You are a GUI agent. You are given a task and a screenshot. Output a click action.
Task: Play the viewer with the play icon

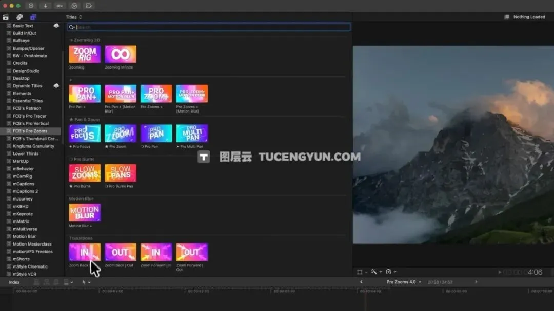click(500, 272)
